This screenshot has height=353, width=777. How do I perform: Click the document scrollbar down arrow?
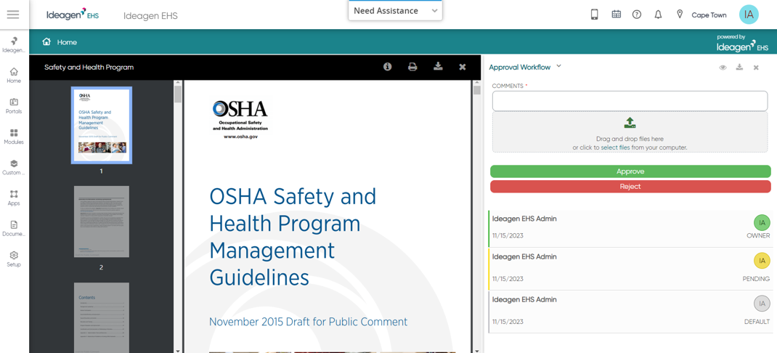click(476, 349)
